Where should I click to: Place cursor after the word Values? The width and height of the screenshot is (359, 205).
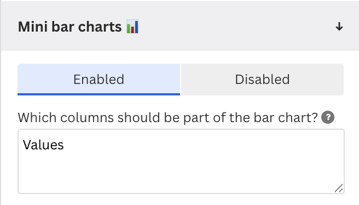[64, 145]
